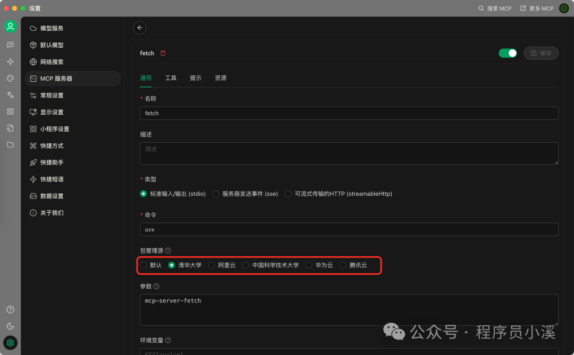This screenshot has height=355, width=574.
Task: Open 更多 MCP link
Action: [x=537, y=8]
